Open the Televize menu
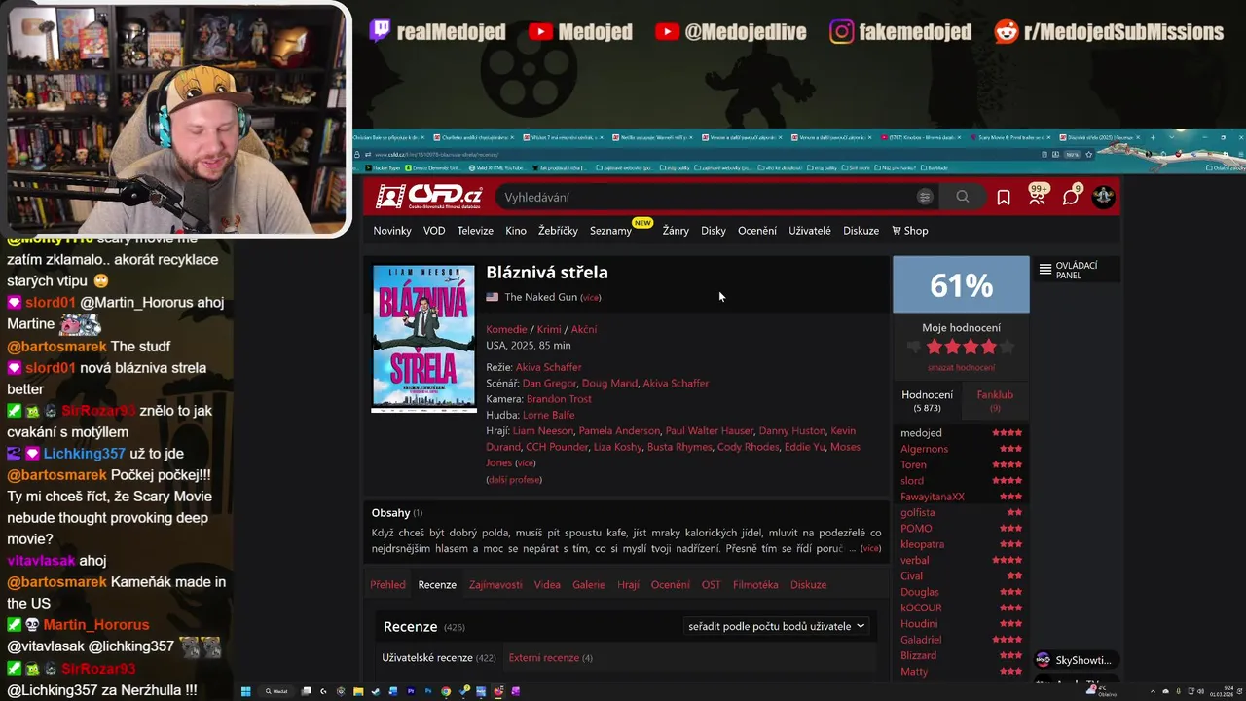Image resolution: width=1246 pixels, height=701 pixels. click(x=475, y=231)
